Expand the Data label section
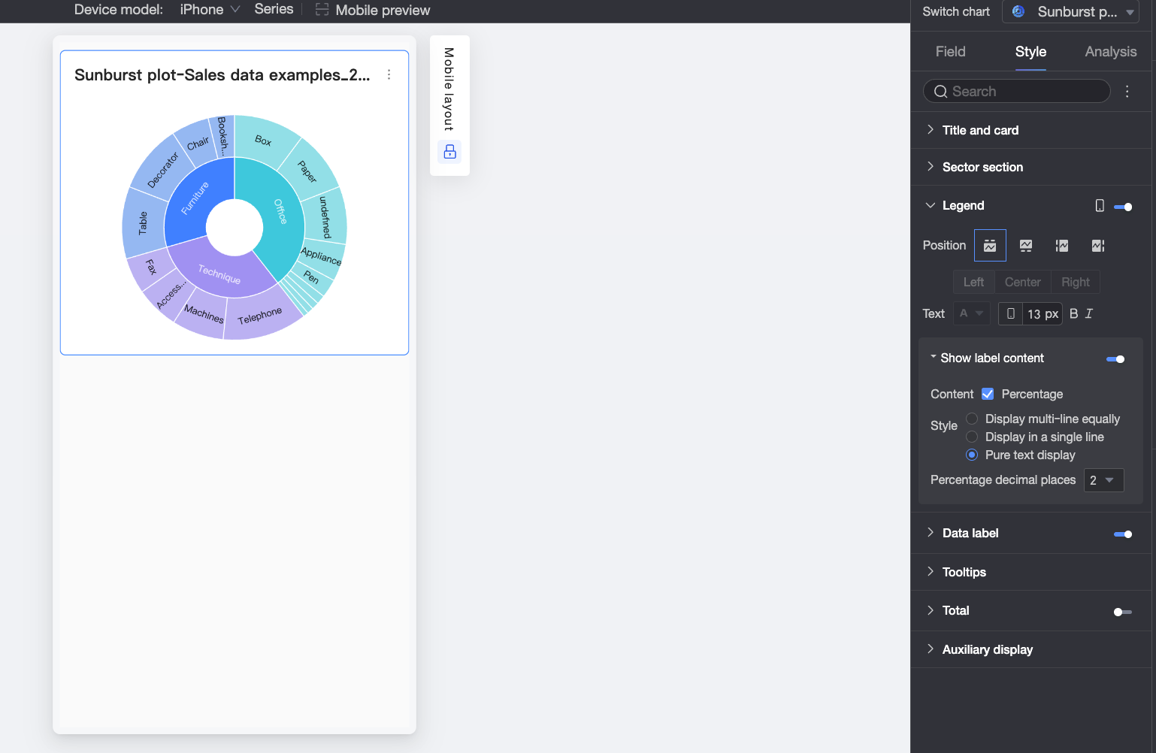Screen dimensions: 1156x753 click(x=931, y=533)
